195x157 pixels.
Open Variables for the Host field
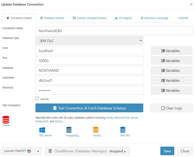(x=171, y=51)
